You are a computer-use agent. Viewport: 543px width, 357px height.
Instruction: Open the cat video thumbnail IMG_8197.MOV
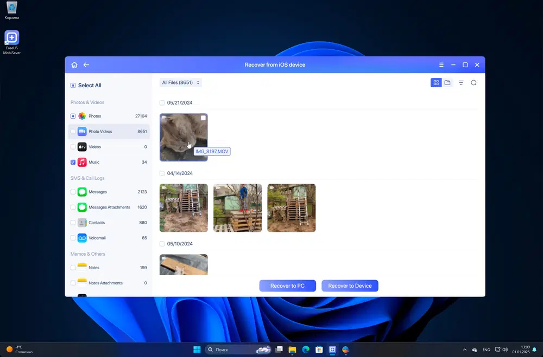pos(184,137)
